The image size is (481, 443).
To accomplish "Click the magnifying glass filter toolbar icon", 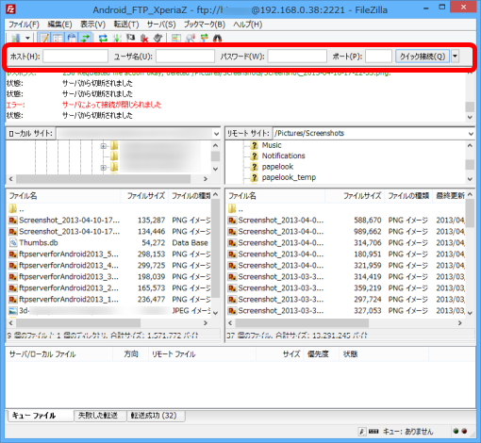I will click(x=190, y=39).
